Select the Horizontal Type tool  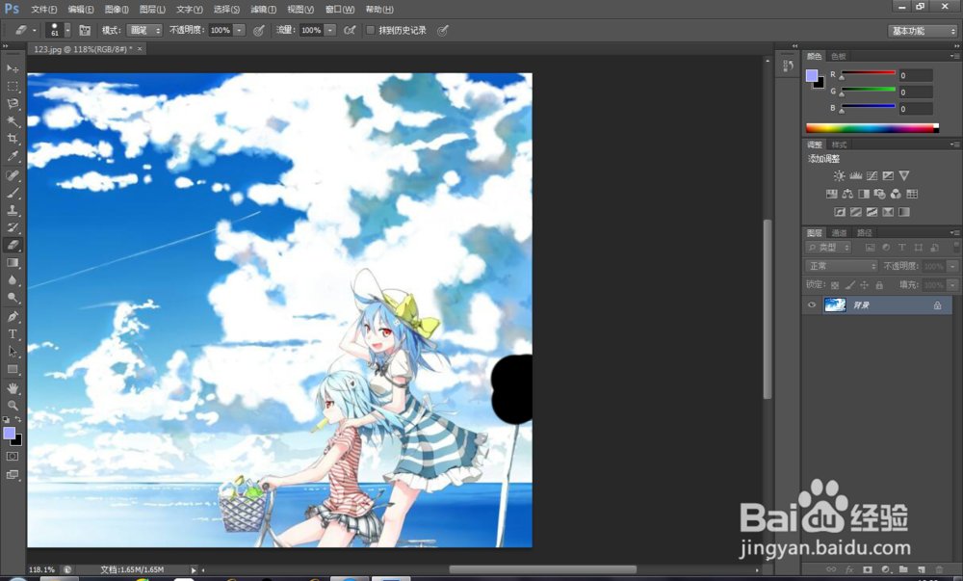click(13, 334)
